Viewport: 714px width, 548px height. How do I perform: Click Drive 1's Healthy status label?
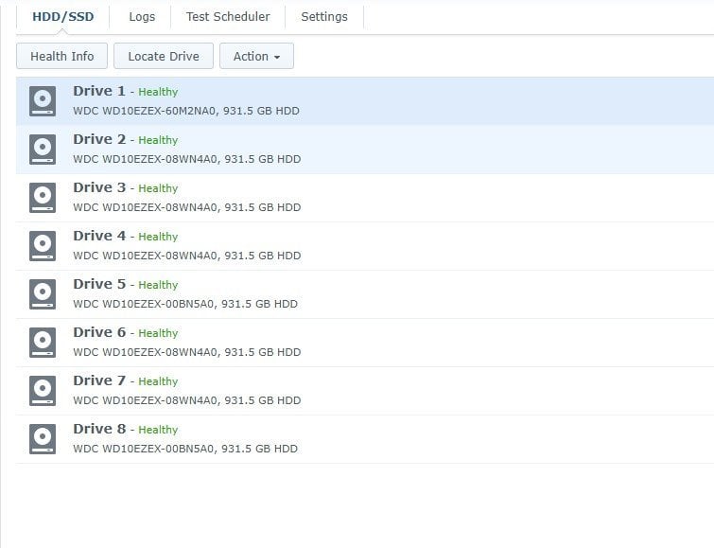click(x=158, y=92)
